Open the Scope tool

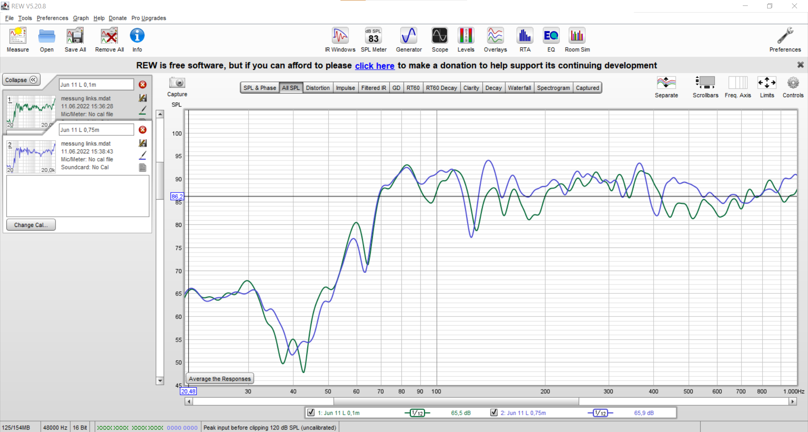click(440, 40)
